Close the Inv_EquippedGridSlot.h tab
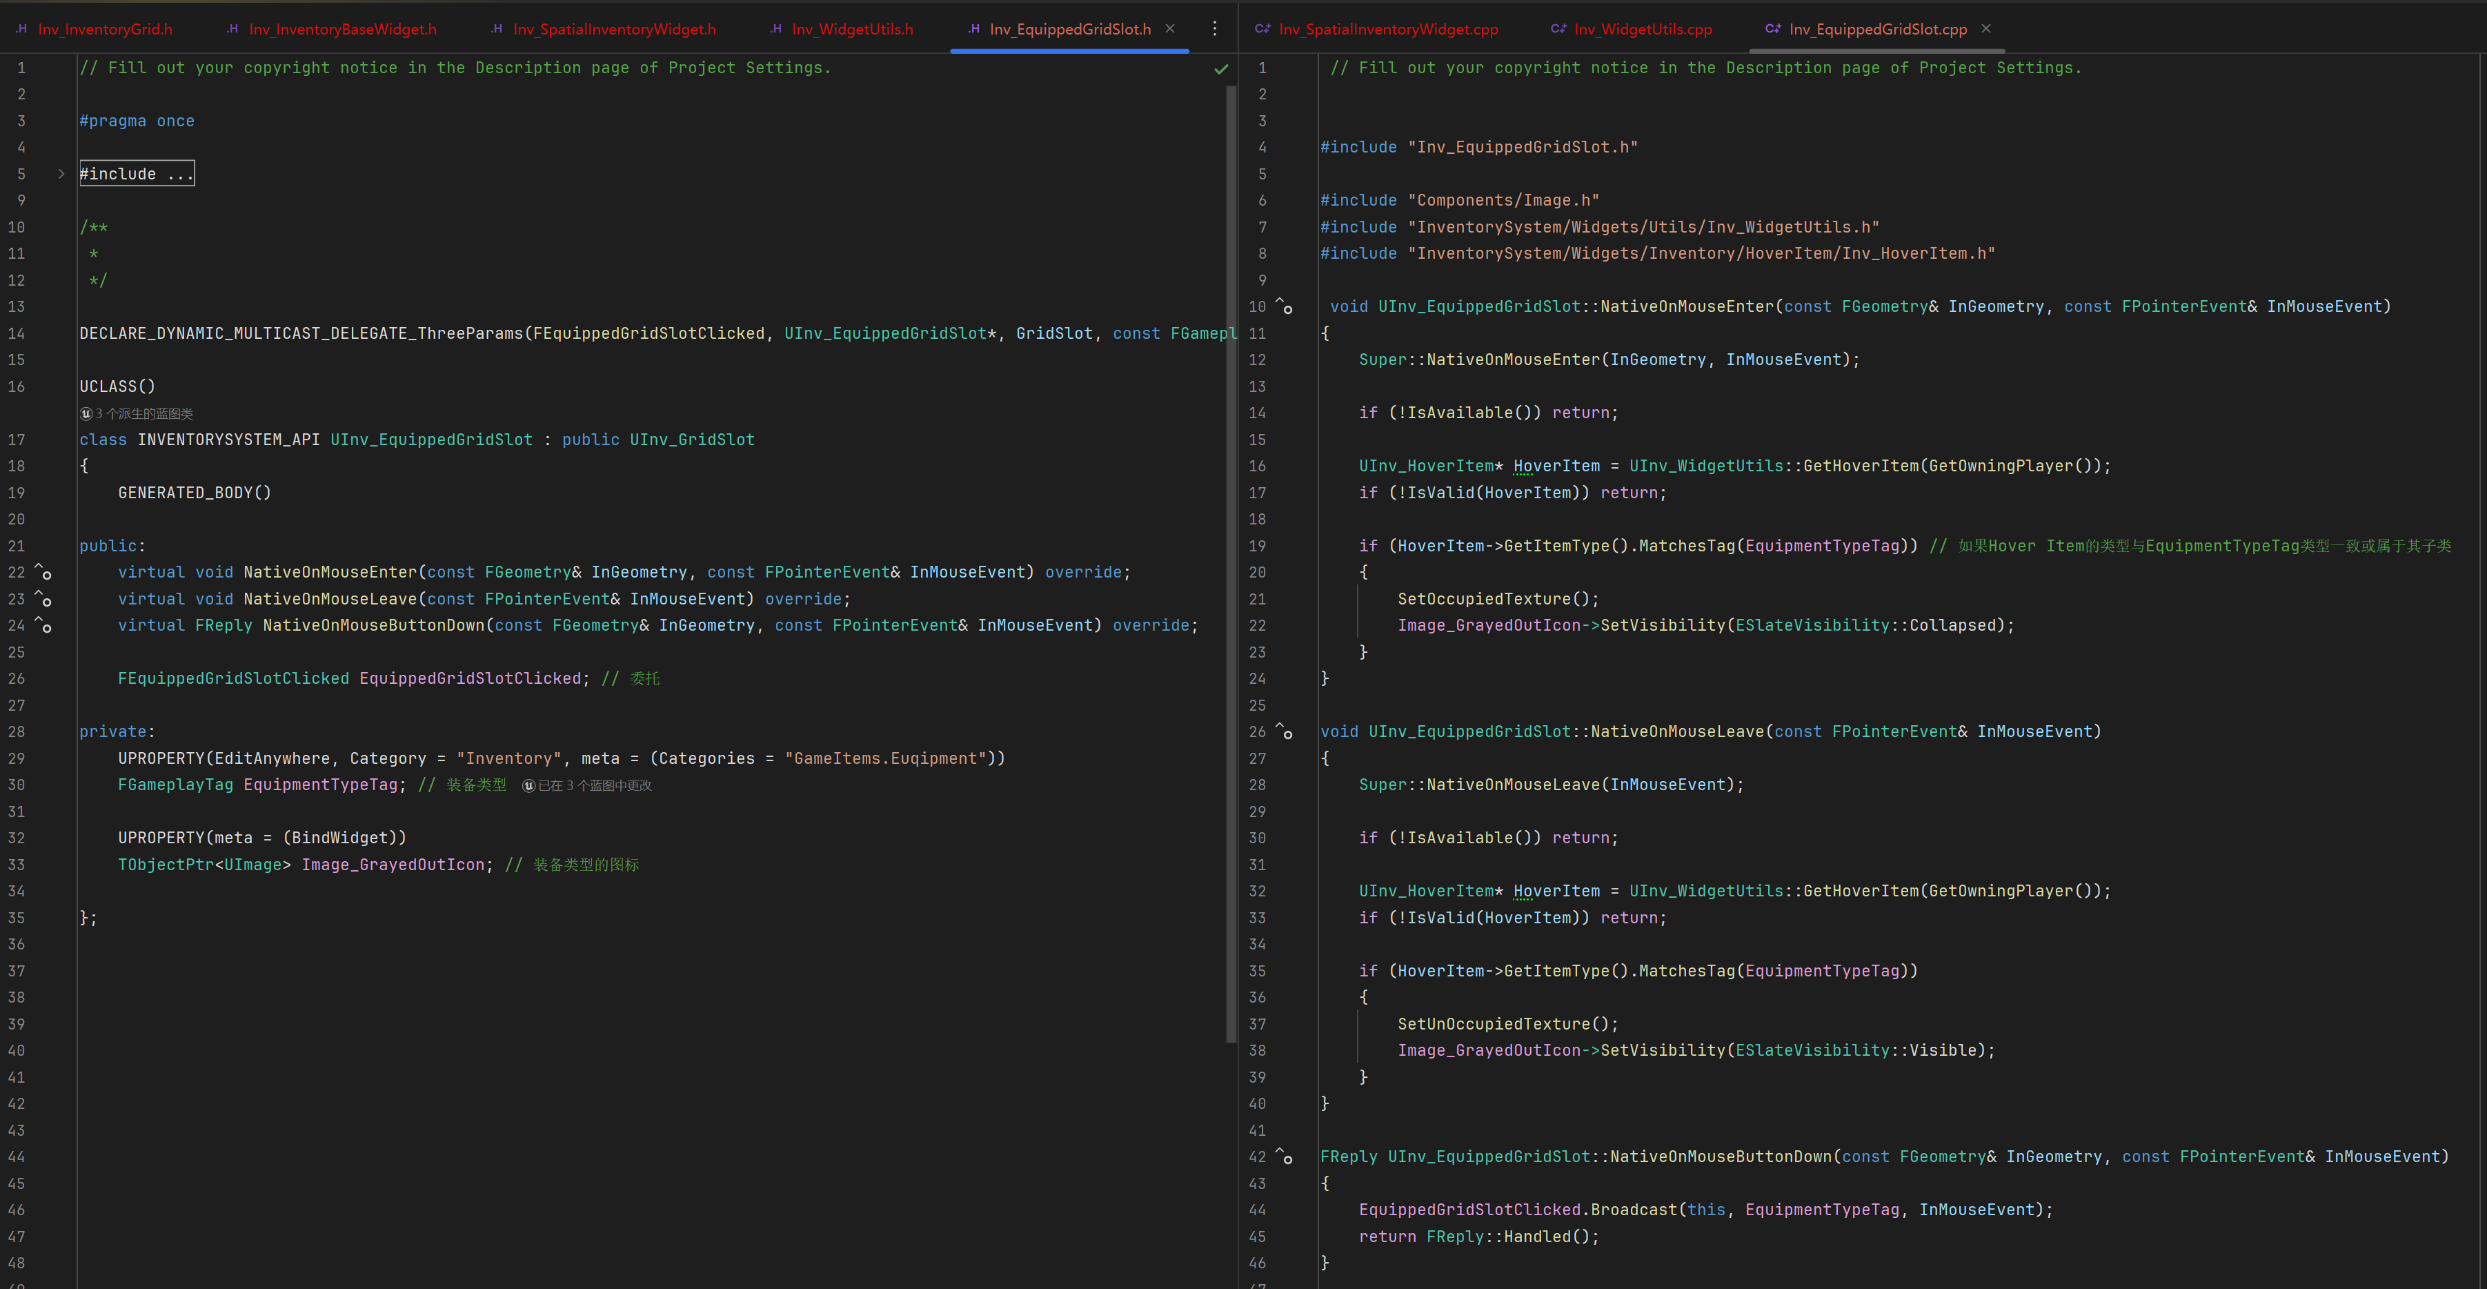Screen dimensions: 2487x1289 coord(1170,29)
